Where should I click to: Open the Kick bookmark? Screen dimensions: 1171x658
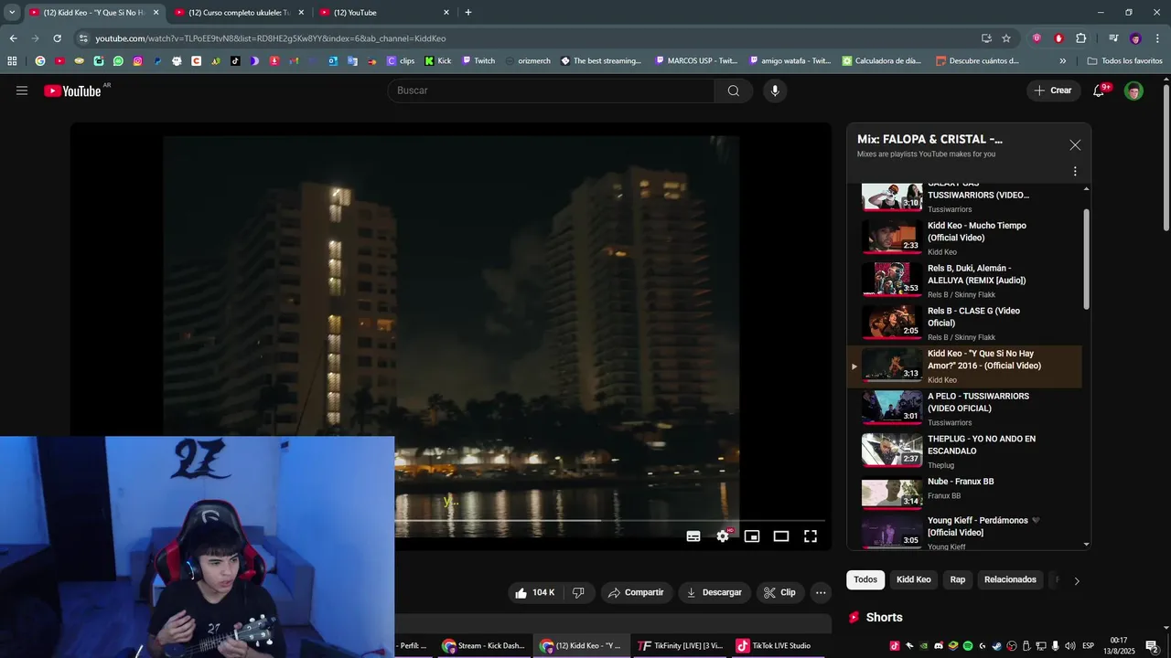pyautogui.click(x=437, y=61)
